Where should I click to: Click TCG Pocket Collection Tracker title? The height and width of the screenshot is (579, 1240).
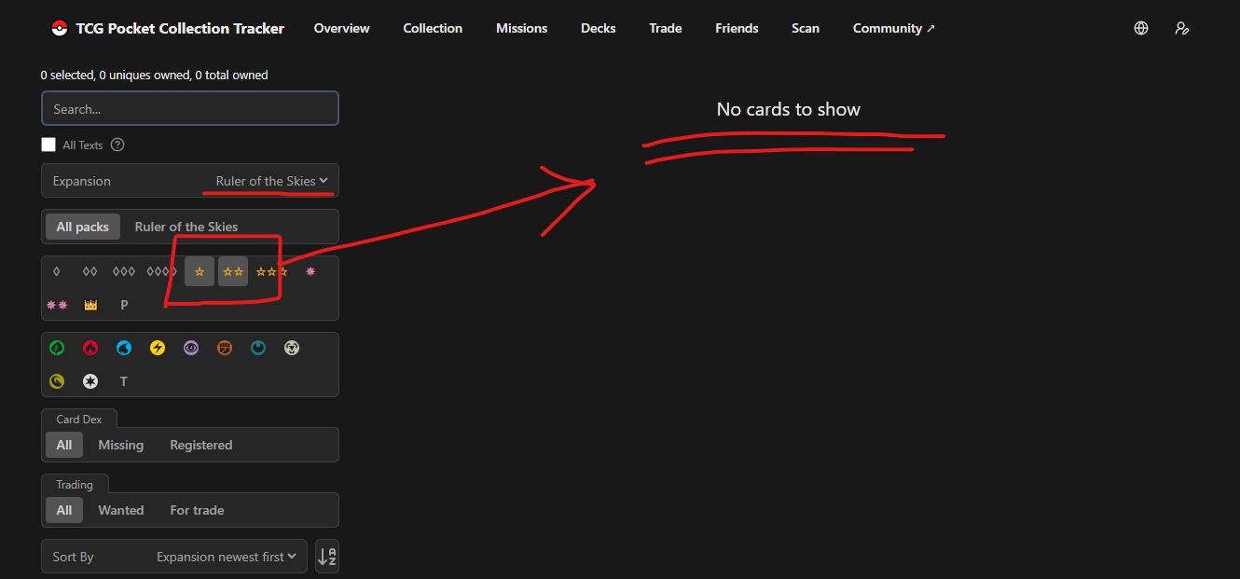coord(181,28)
